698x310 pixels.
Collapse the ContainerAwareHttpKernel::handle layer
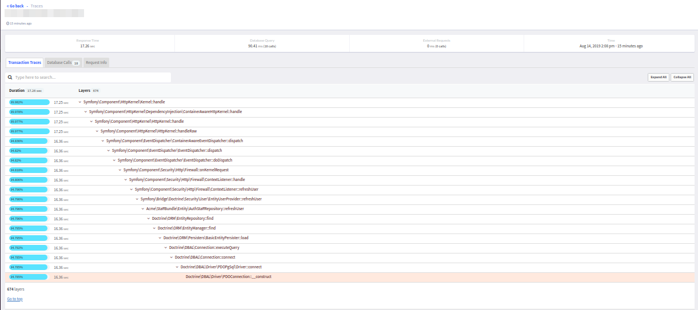pos(86,112)
